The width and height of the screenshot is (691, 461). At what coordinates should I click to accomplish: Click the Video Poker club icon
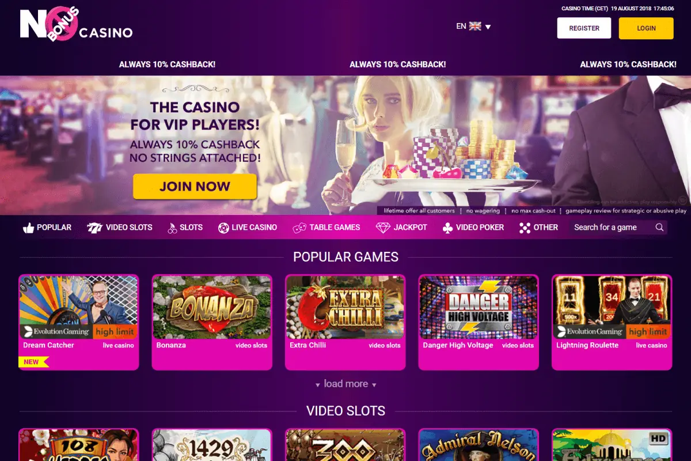click(x=447, y=228)
